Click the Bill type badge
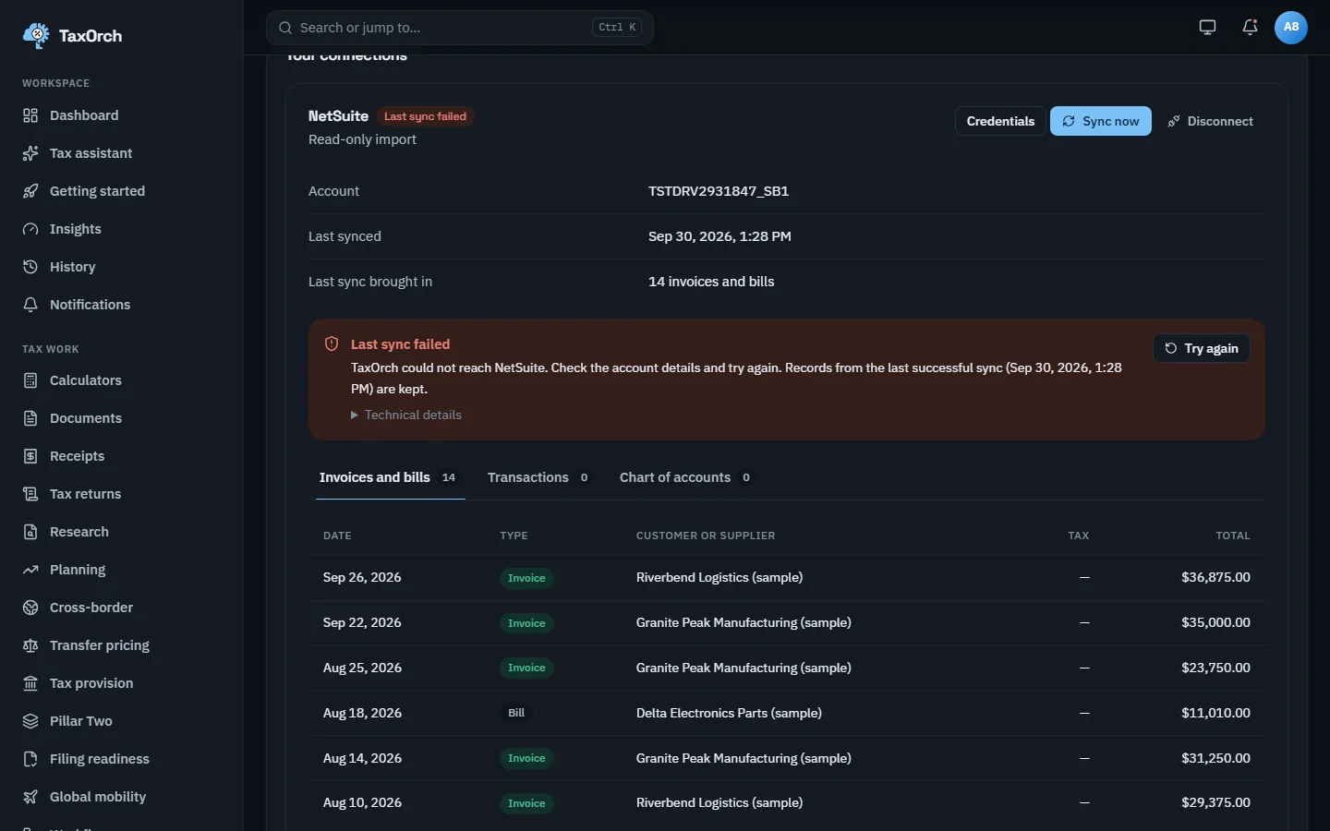The height and width of the screenshot is (831, 1330). pos(516,713)
